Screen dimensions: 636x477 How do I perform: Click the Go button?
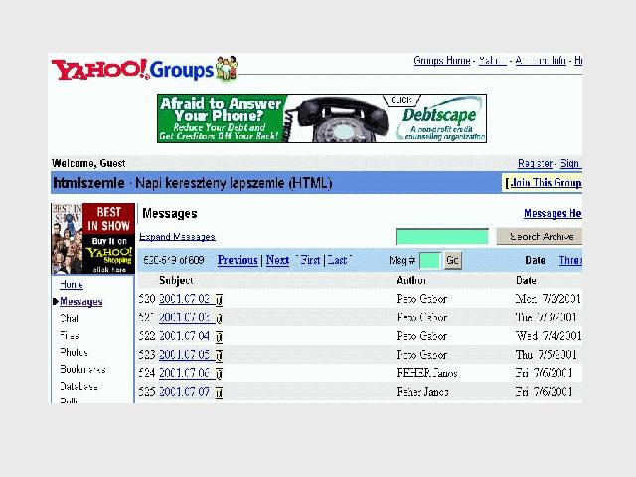[453, 260]
